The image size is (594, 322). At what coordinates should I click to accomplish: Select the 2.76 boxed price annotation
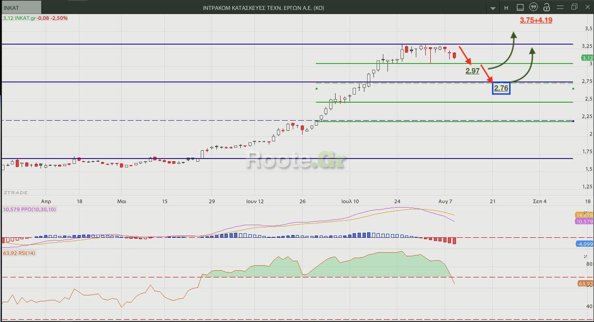pyautogui.click(x=501, y=88)
